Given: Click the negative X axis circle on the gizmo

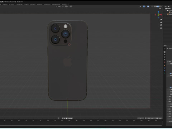Looking at the screenshot, I should [x=156, y=15].
